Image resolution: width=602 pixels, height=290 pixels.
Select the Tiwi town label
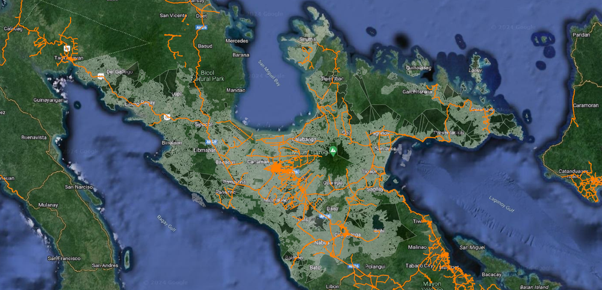point(417,221)
